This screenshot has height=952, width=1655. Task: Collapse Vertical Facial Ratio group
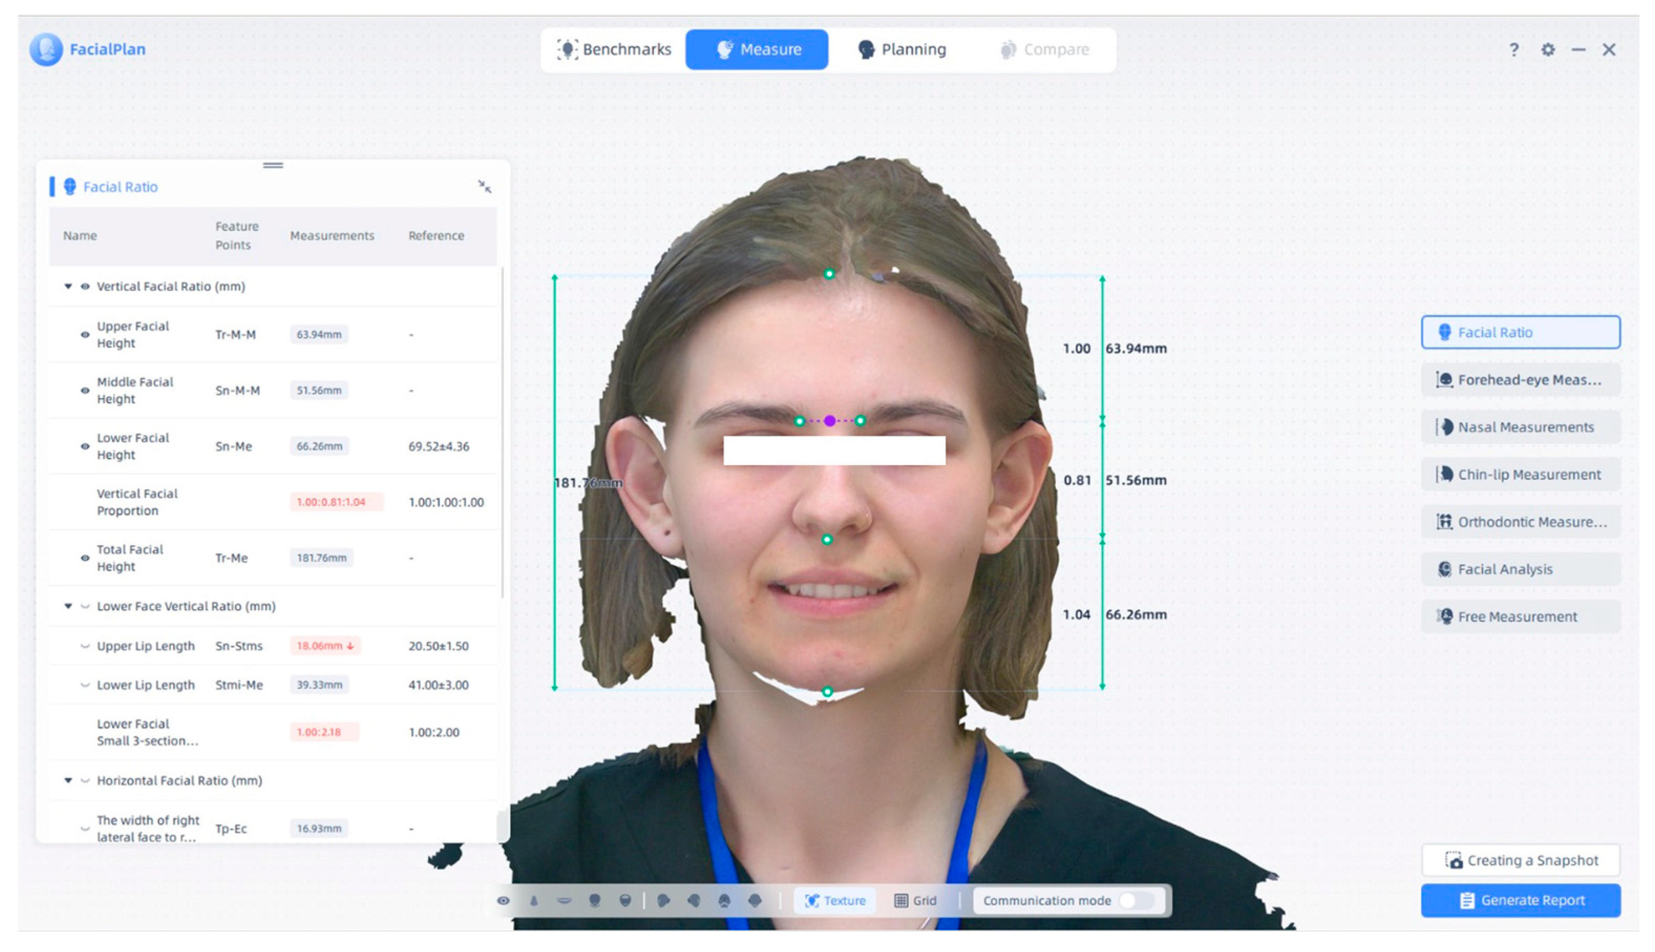68,286
